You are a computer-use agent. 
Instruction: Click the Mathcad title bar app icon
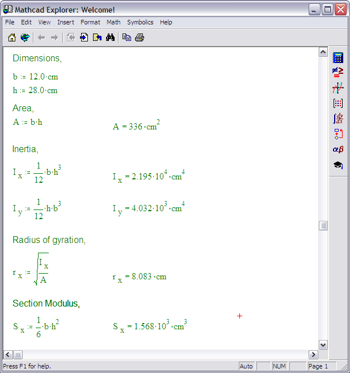click(x=8, y=10)
